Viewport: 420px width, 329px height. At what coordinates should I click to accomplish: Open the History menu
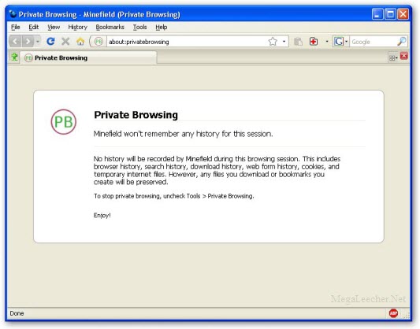click(x=78, y=27)
